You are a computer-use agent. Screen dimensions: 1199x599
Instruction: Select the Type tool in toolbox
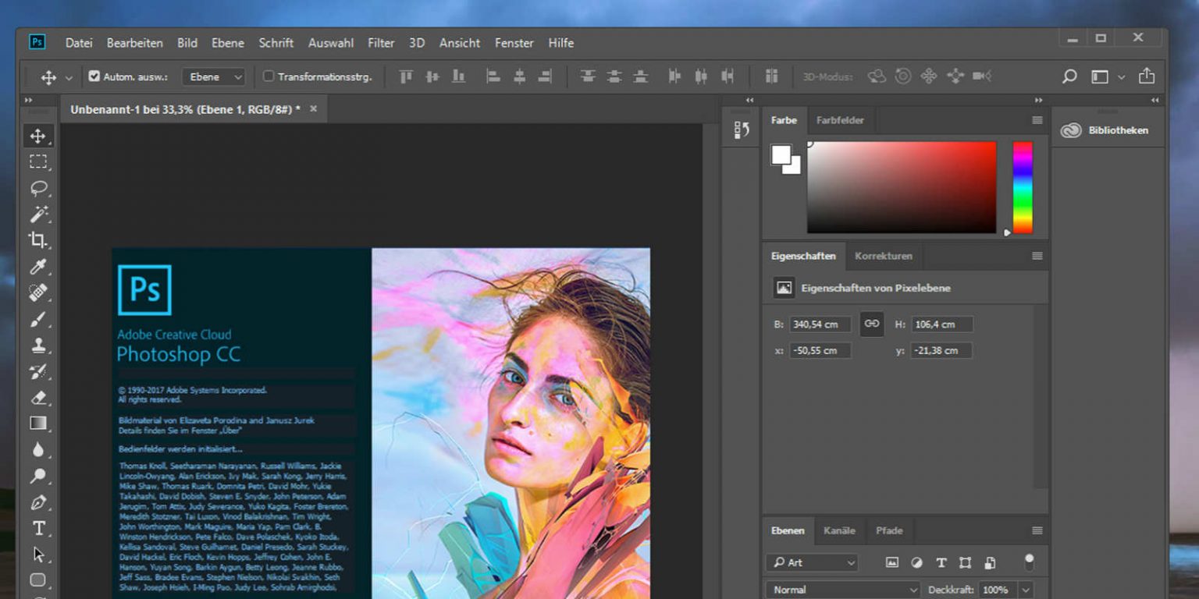pos(37,528)
